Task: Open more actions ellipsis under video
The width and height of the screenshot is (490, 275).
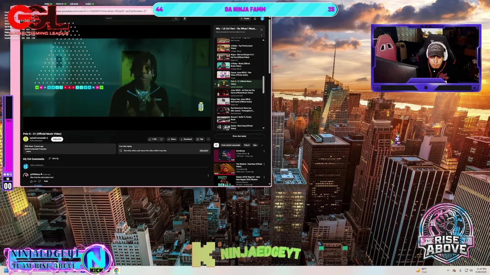Action: click(208, 139)
